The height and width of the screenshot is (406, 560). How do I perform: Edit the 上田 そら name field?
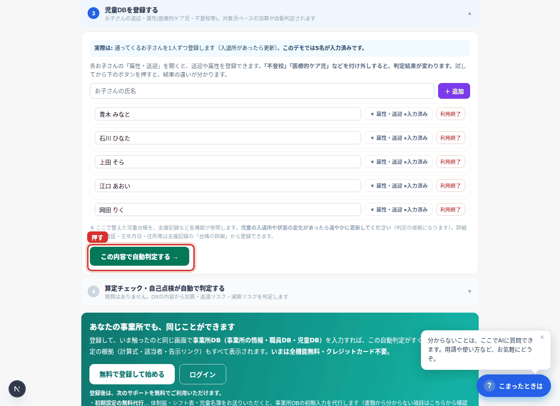pyautogui.click(x=228, y=162)
